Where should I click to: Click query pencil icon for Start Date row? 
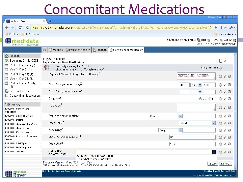[225, 85]
